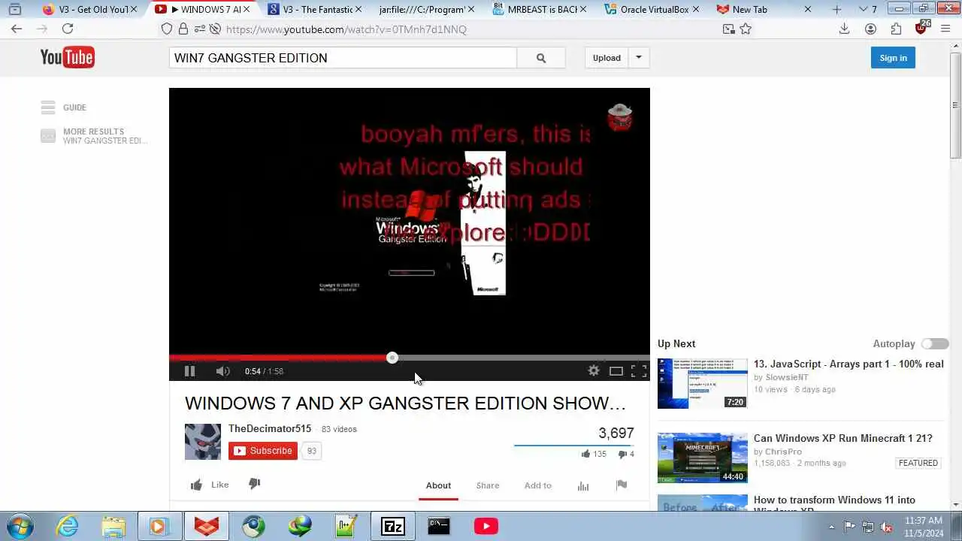Open the video statistics icon
Image resolution: width=962 pixels, height=541 pixels.
point(583,485)
